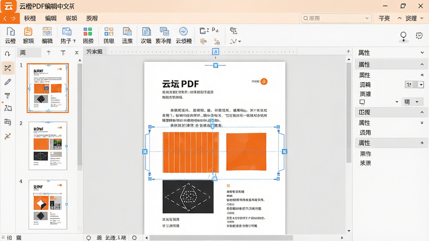Select page 4 thumbnail
The image size is (429, 241).
pyautogui.click(x=48, y=204)
